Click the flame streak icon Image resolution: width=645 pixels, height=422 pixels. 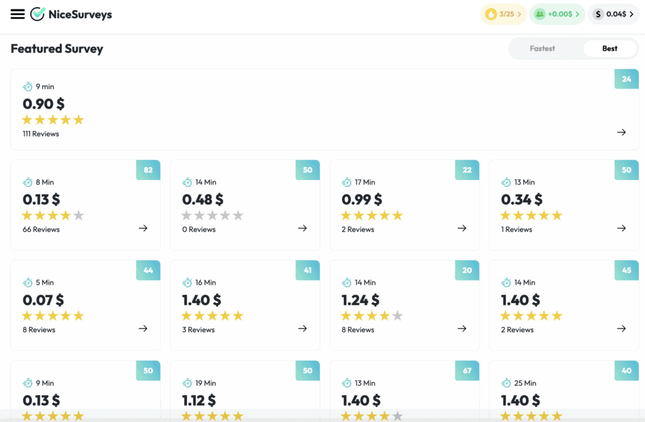pyautogui.click(x=491, y=14)
